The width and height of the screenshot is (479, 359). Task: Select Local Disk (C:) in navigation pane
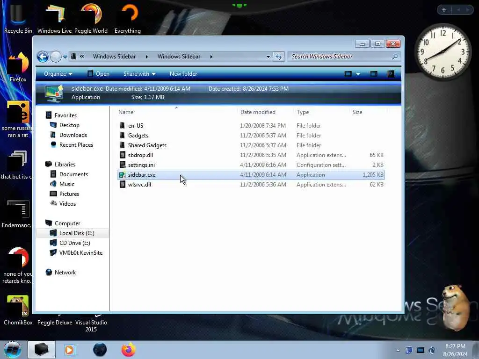coord(73,233)
